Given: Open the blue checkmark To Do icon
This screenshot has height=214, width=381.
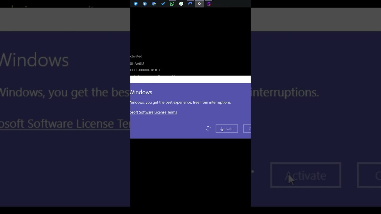Looking at the screenshot, I should [x=163, y=4].
